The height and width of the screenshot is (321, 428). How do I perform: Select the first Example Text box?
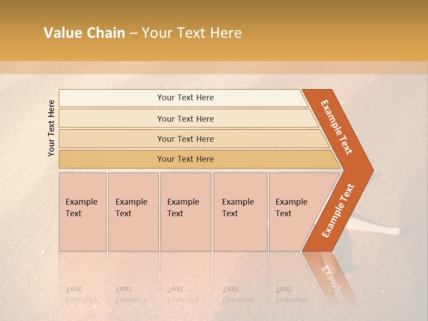82,212
